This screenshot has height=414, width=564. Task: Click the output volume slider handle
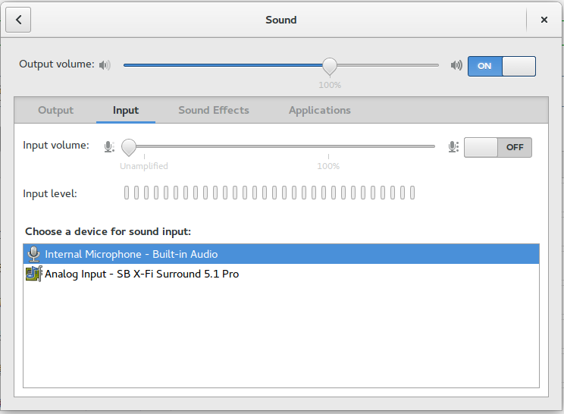[x=330, y=65]
